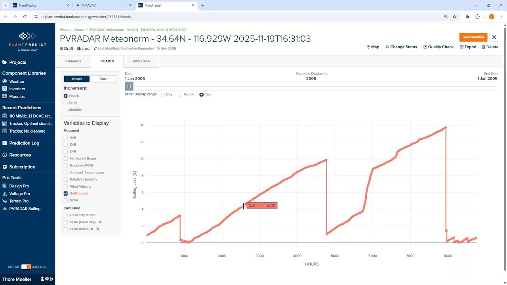Open user profile person icon
The height and width of the screenshot is (285, 507).
(42, 279)
